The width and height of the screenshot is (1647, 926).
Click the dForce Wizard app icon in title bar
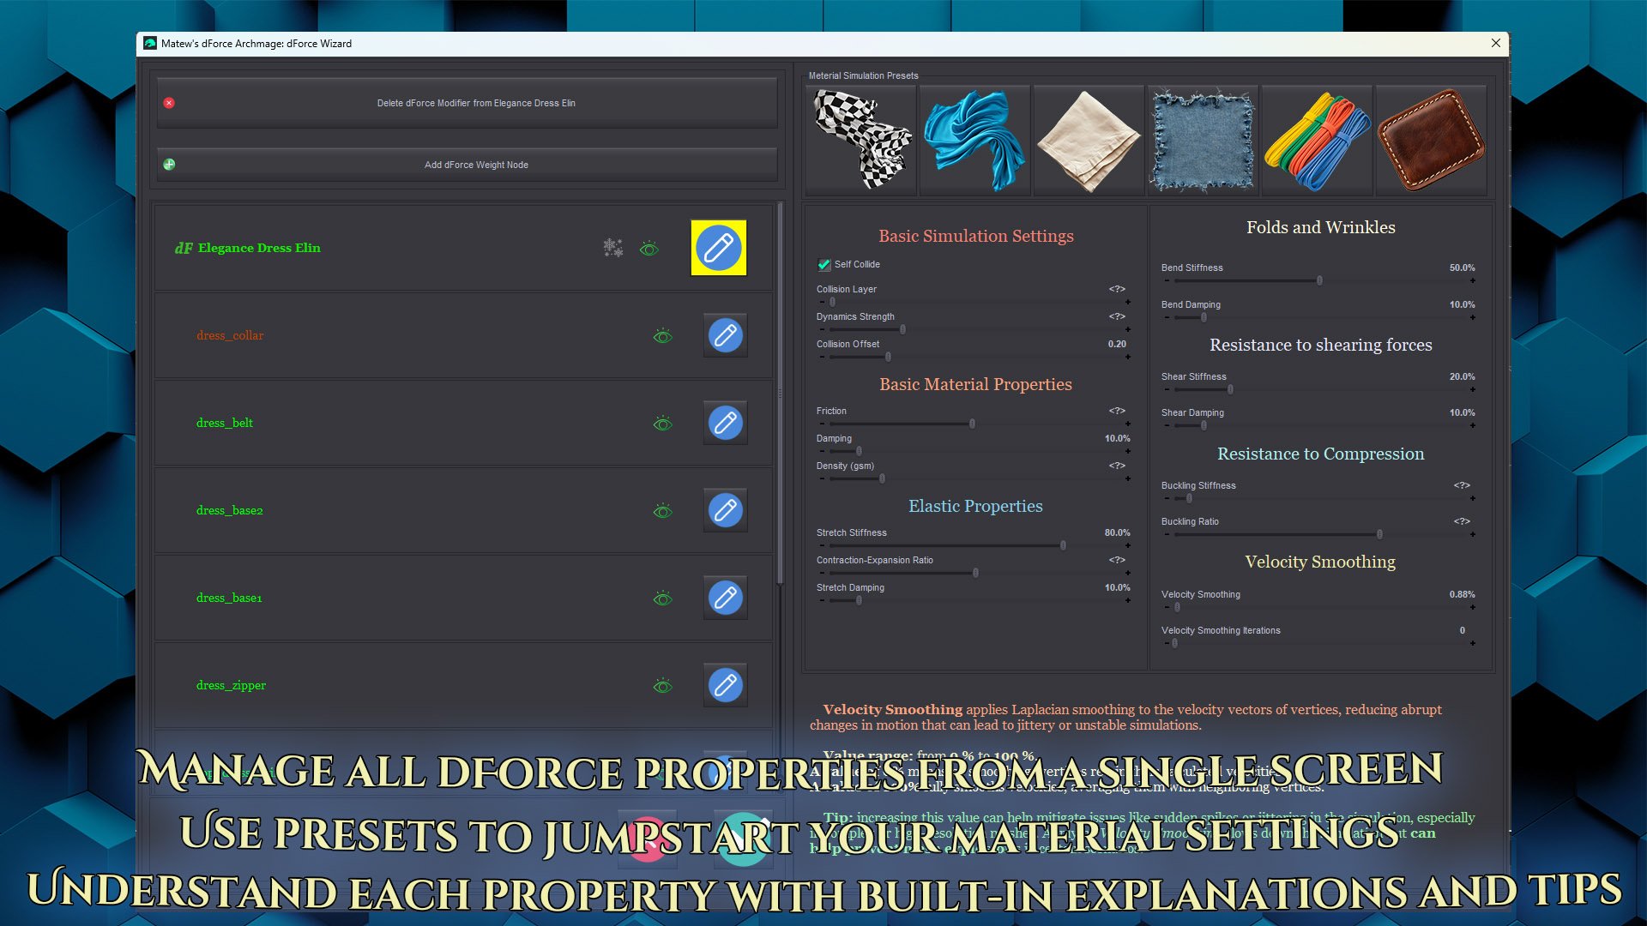coord(150,44)
